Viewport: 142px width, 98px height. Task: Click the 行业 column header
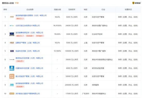click(x=103, y=10)
